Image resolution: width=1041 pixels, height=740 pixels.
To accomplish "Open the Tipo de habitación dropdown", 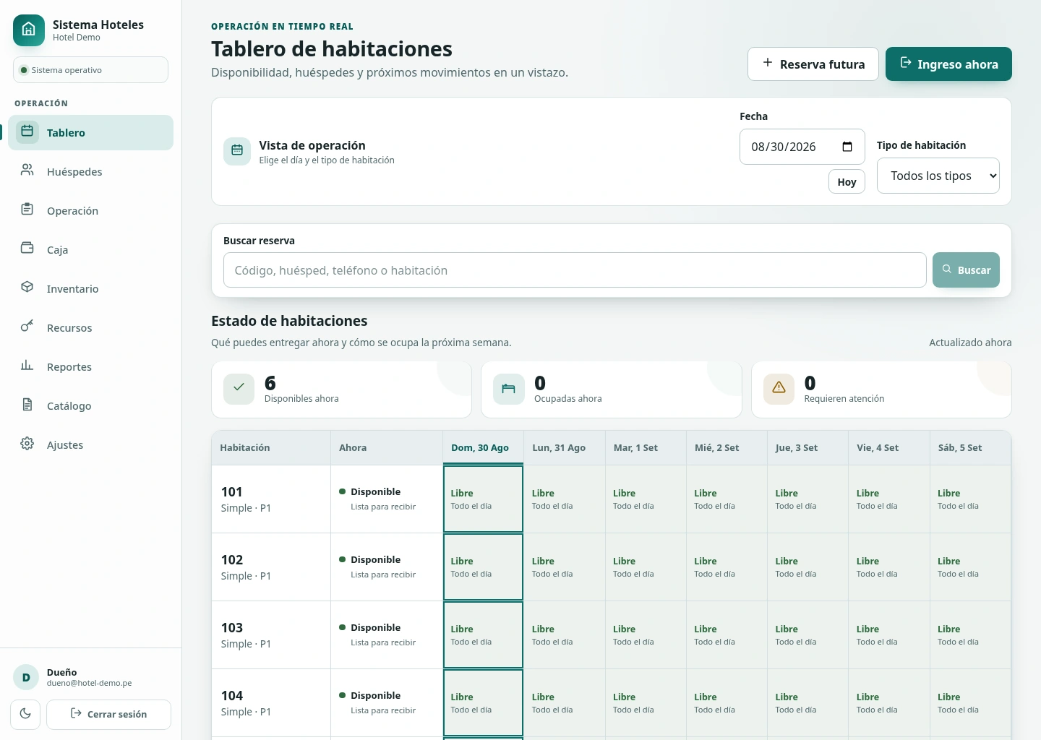I will 938,176.
